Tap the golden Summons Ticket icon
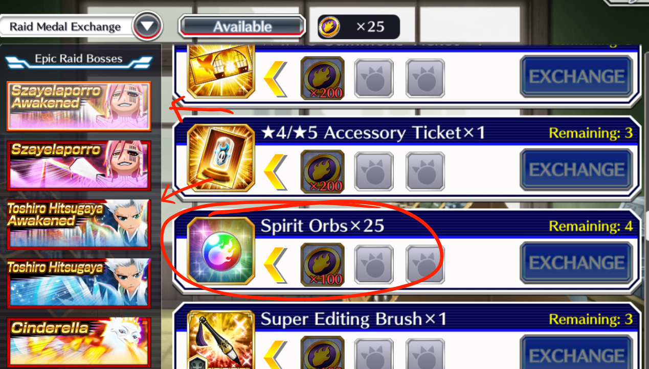Image resolution: width=649 pixels, height=369 pixels. click(x=221, y=71)
